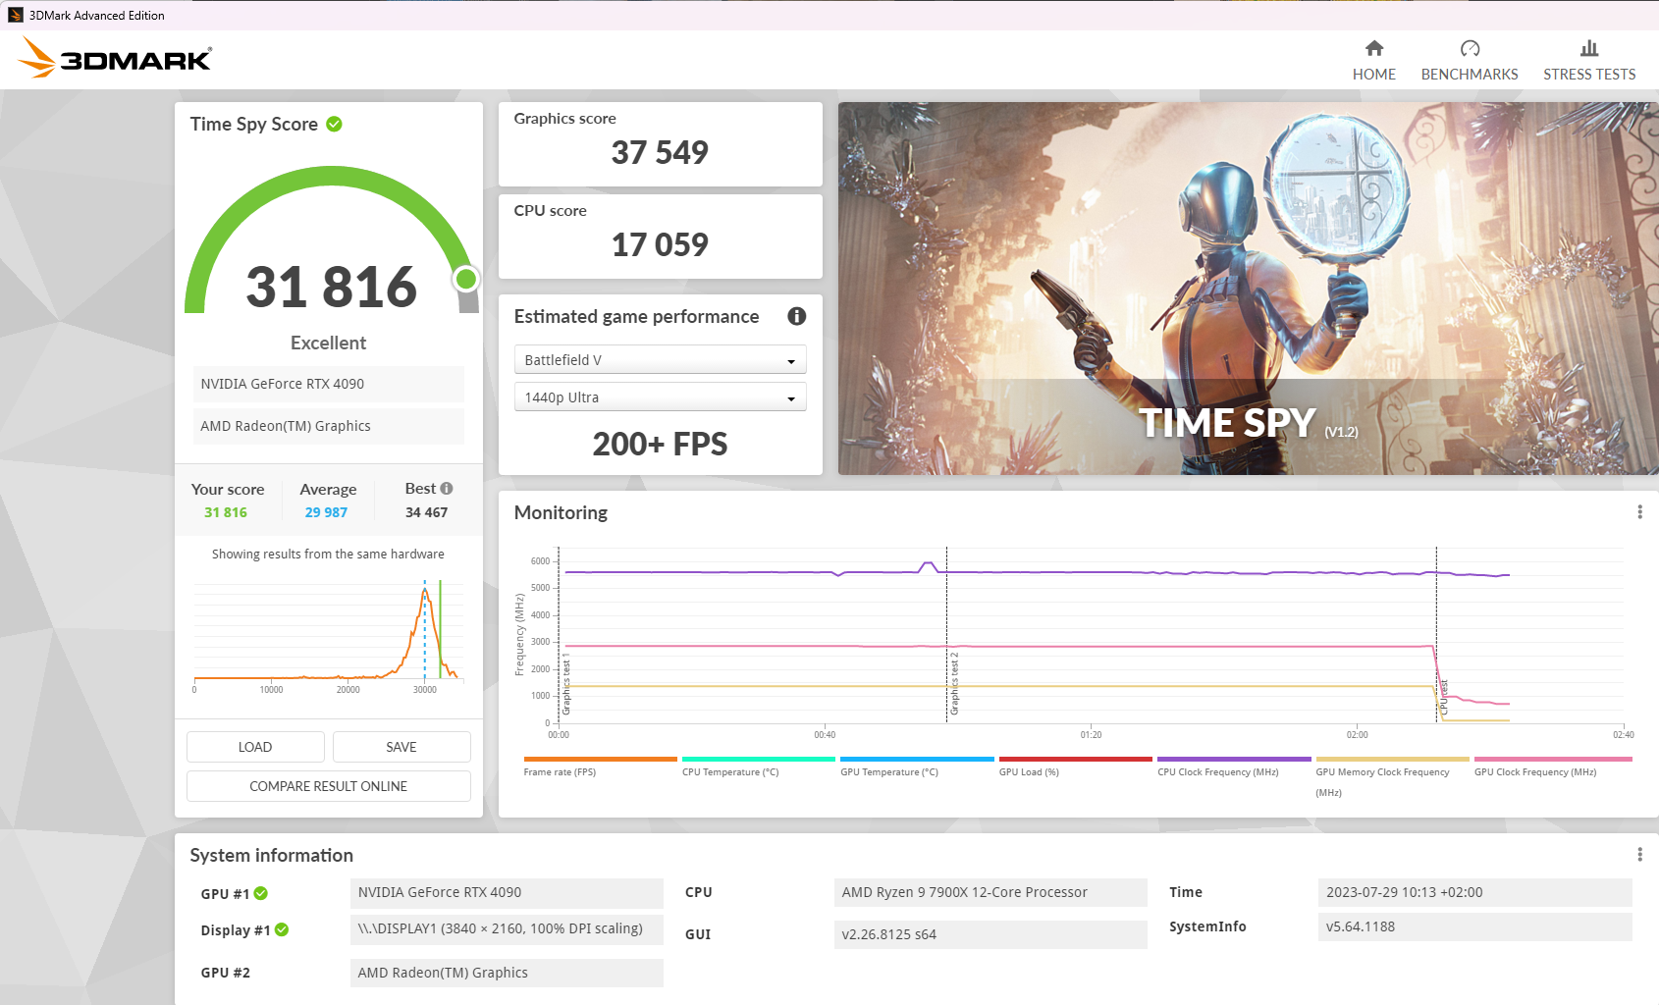Click the SAVE button
The width and height of the screenshot is (1659, 1005).
(x=401, y=747)
